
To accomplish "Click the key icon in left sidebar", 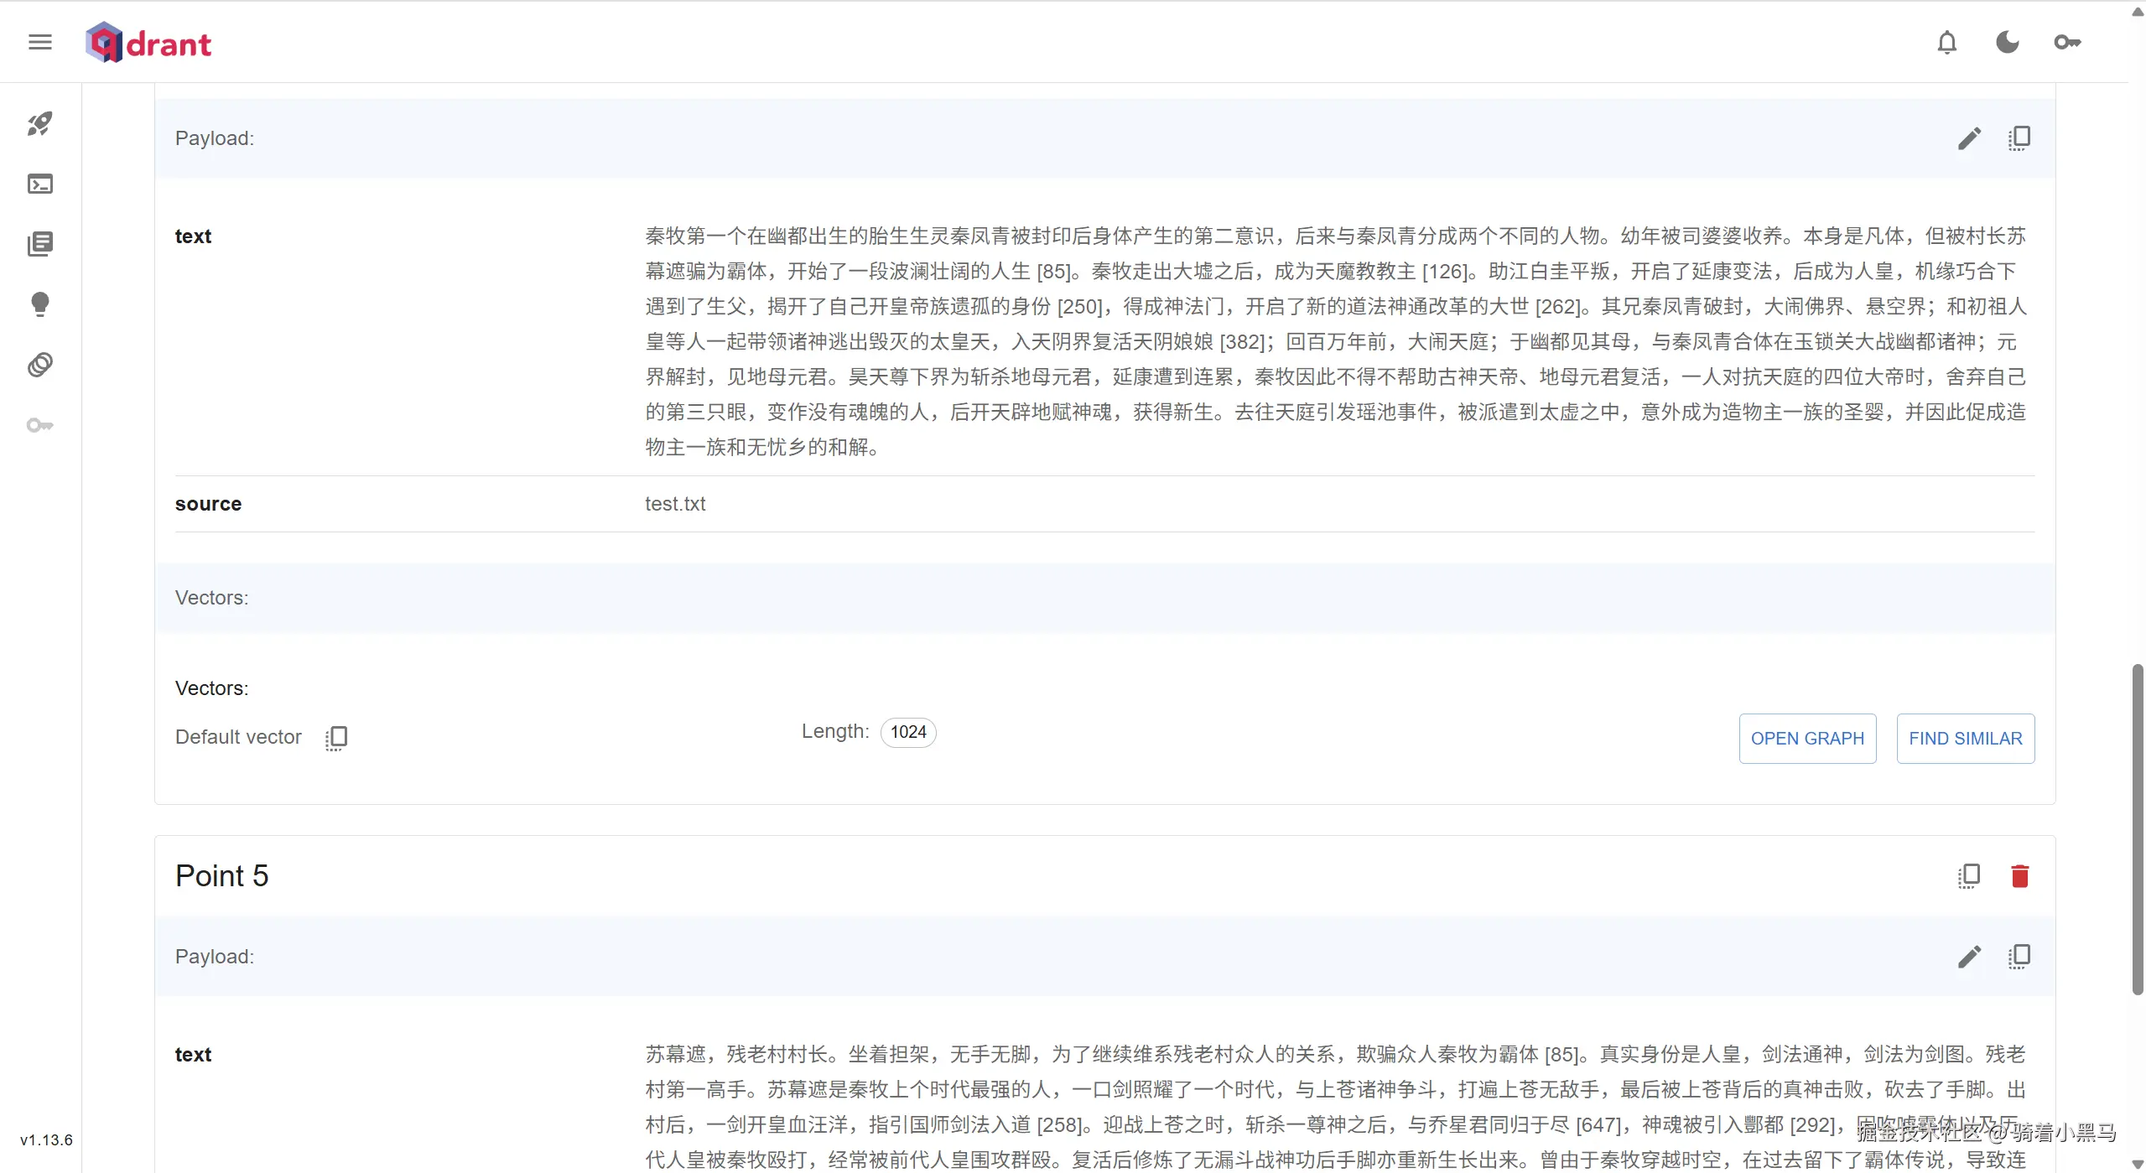I will pos(39,425).
